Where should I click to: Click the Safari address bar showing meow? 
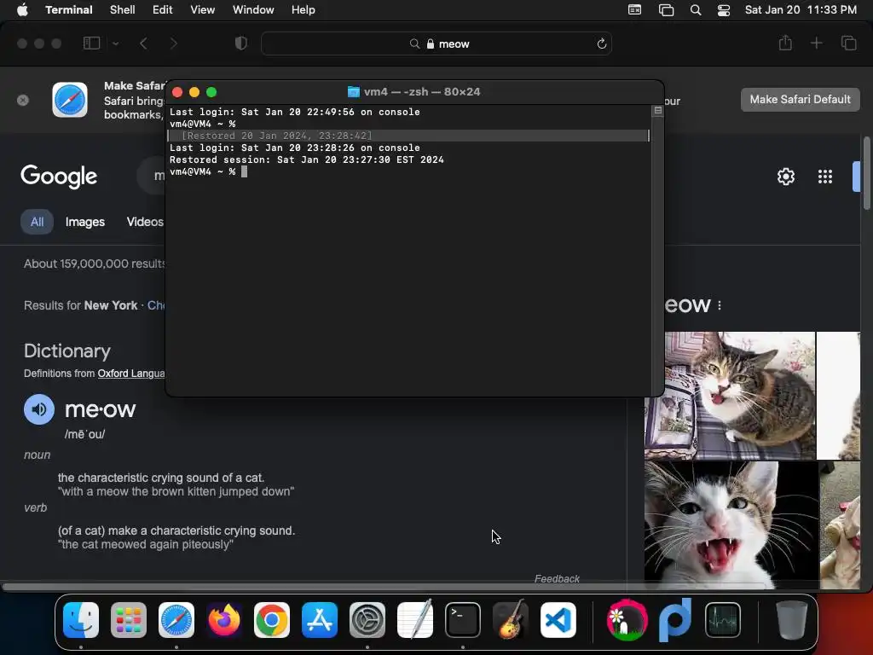(436, 44)
